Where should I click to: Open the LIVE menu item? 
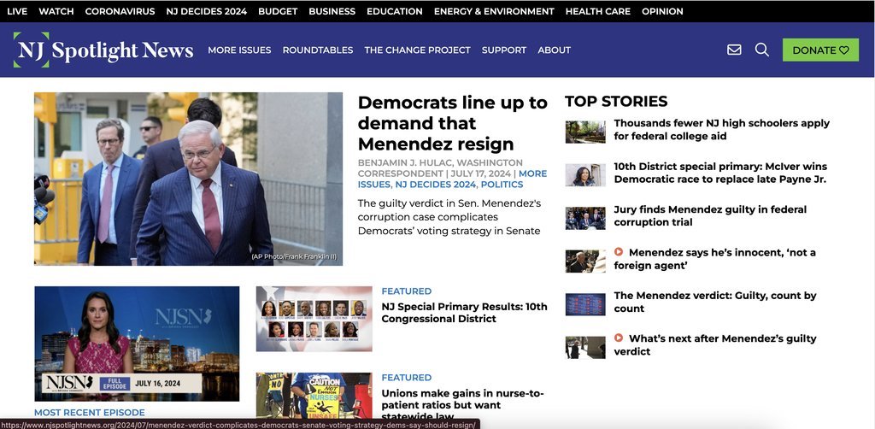coord(17,11)
